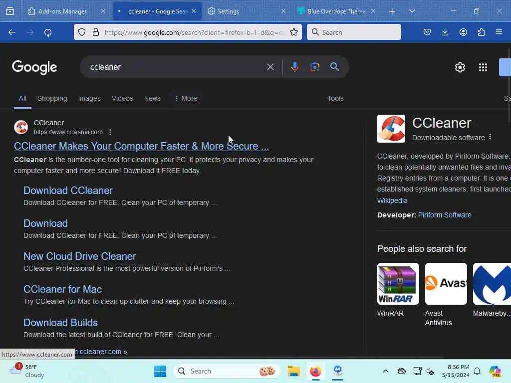Open the Firefox account icon
Viewport: 511px width, 383px height.
[463, 32]
